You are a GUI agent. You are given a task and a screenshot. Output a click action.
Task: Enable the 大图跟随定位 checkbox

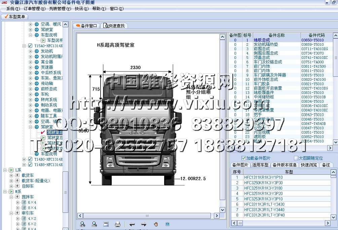coord(296,158)
